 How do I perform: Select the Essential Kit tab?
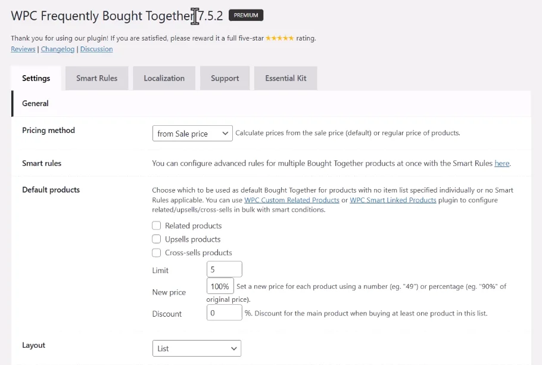(x=285, y=78)
